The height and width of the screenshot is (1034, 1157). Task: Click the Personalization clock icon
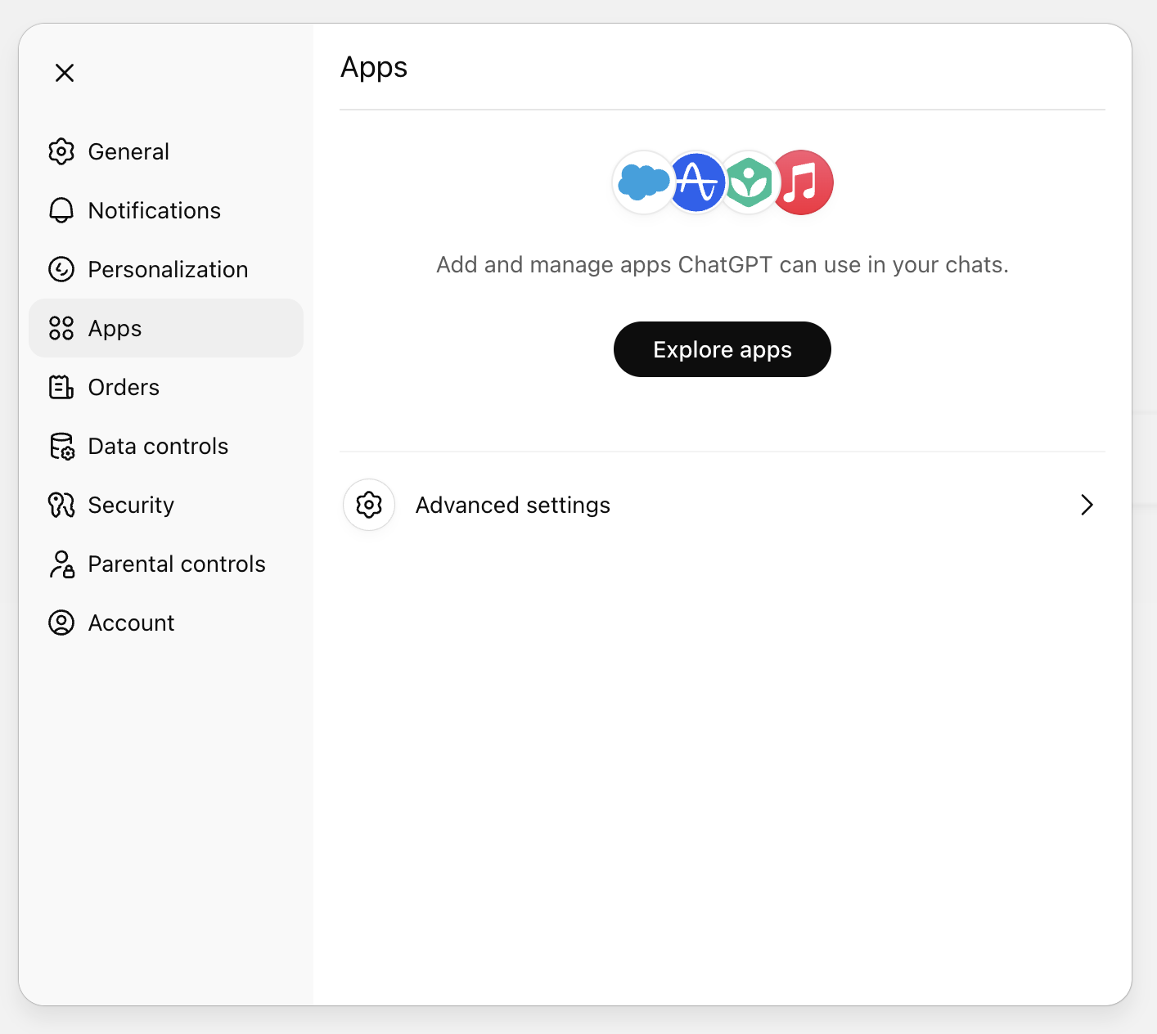(61, 269)
